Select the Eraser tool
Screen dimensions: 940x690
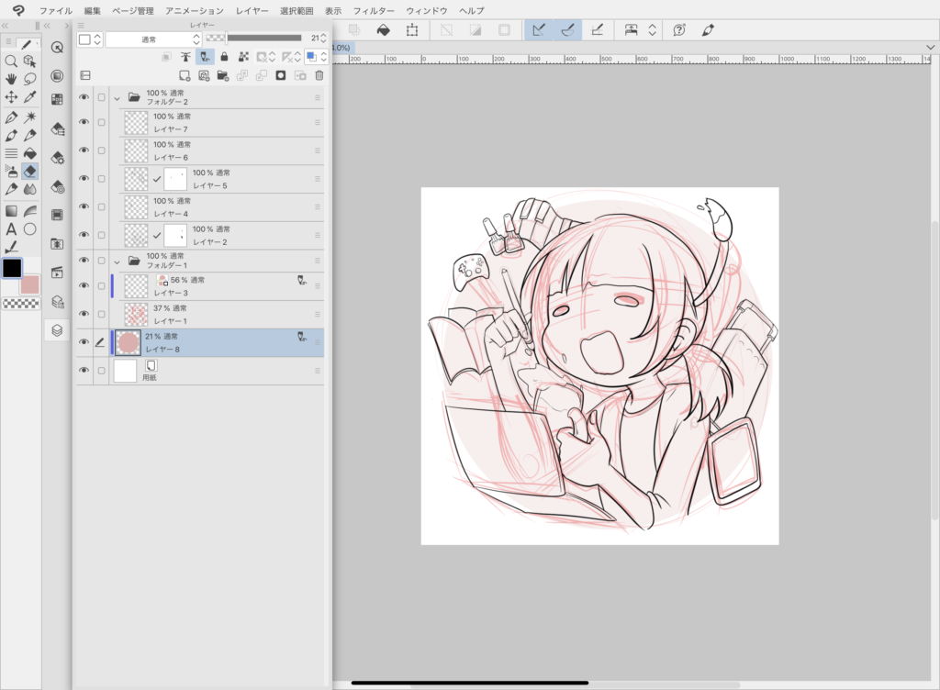point(30,172)
